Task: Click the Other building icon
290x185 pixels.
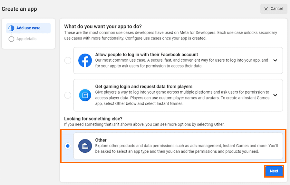Action: tap(85, 146)
